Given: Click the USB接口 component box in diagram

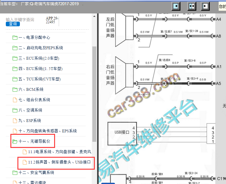Looking at the screenshot, I should [122, 134].
